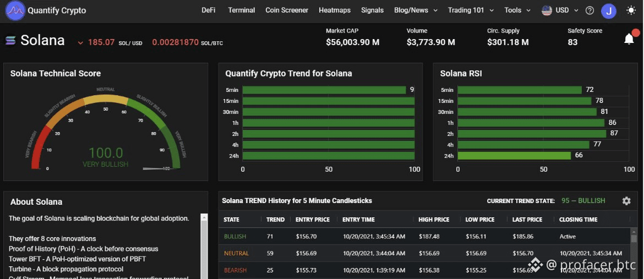Sort by the ENTRY PRICE column header
Image resolution: width=644 pixels, height=279 pixels.
point(313,220)
